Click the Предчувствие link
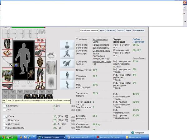 tap(101, 45)
